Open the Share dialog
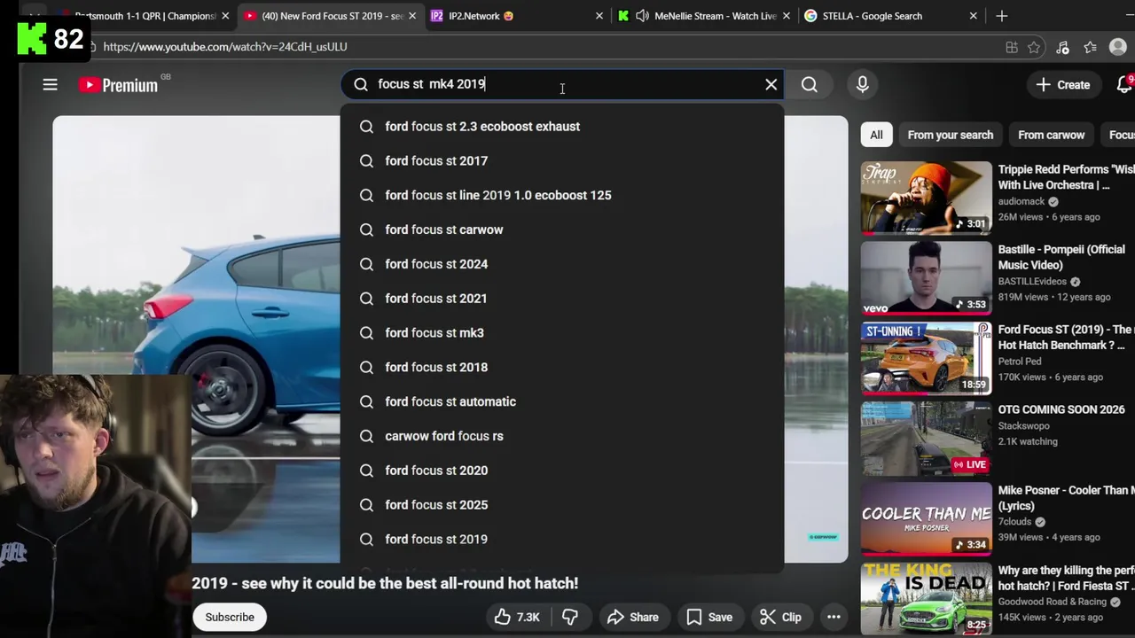1135x638 pixels. click(x=632, y=617)
